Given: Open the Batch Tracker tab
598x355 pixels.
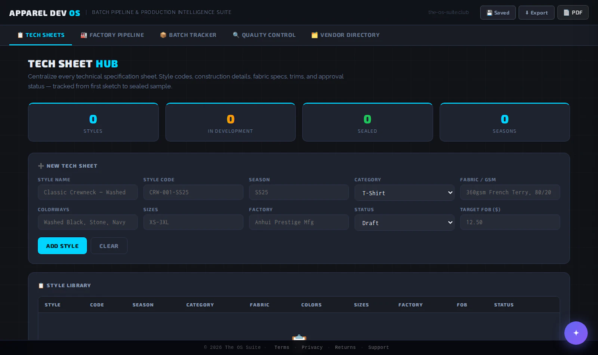Looking at the screenshot, I should pyautogui.click(x=188, y=35).
